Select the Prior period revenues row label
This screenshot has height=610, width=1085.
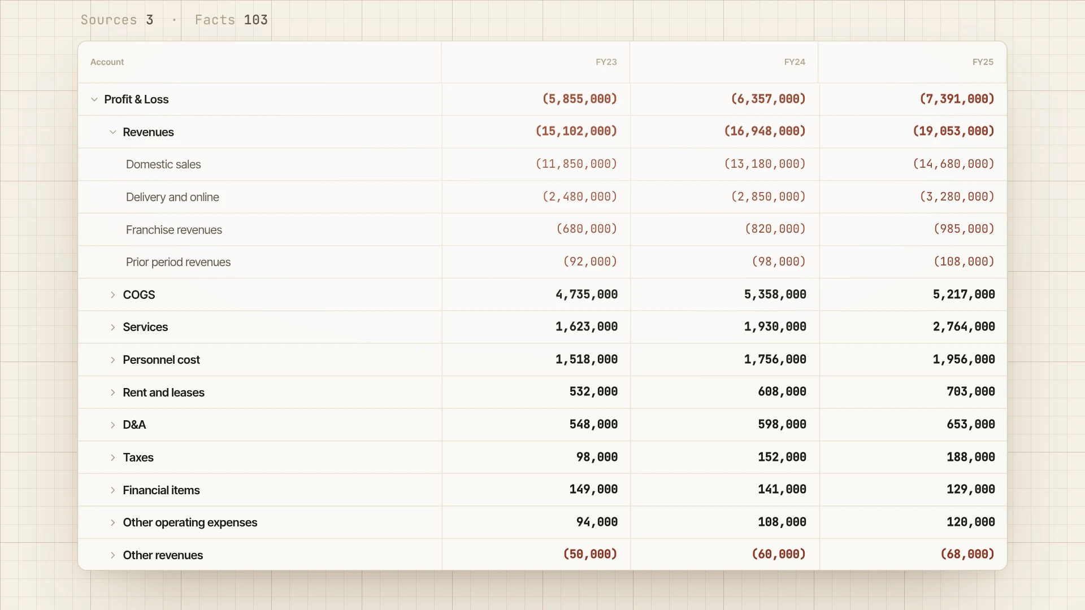[178, 262]
